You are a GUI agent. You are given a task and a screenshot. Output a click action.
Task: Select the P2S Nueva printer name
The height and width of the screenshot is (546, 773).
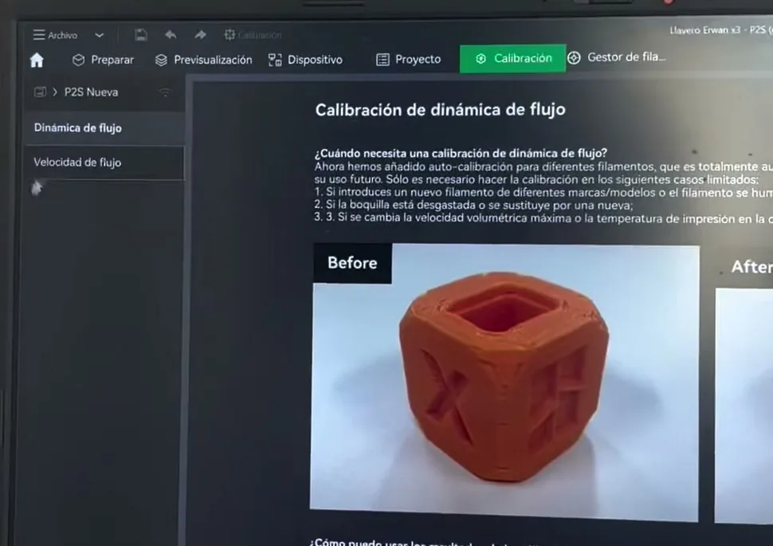pyautogui.click(x=91, y=92)
